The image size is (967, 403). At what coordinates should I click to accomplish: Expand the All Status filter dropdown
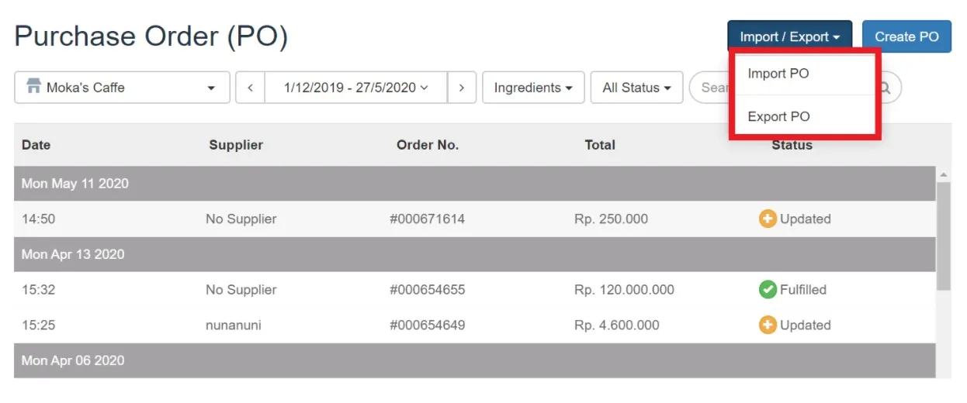(x=636, y=88)
